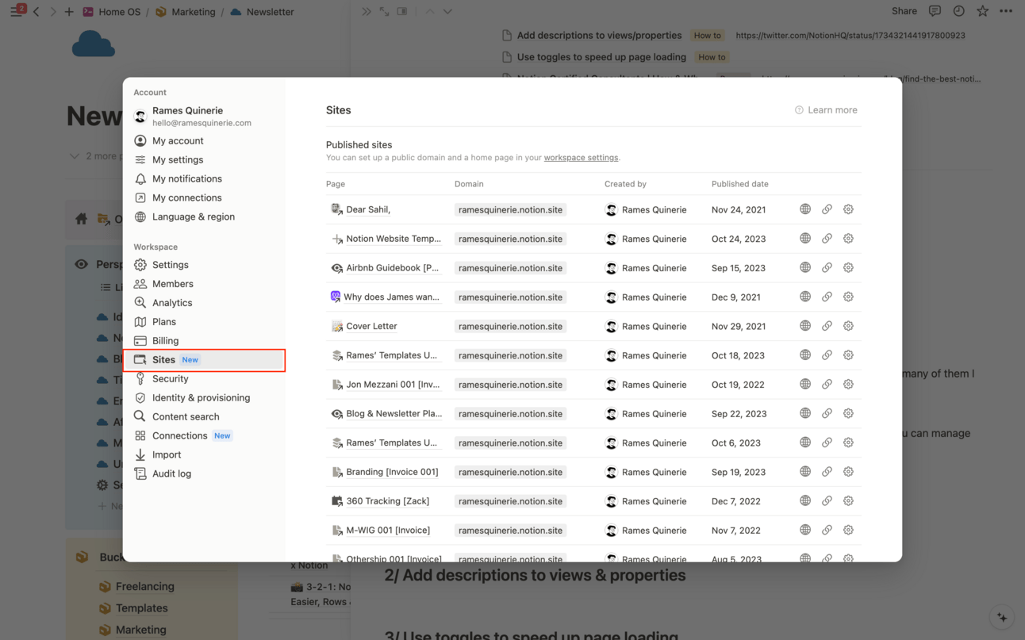The height and width of the screenshot is (640, 1025).
Task: Open page history clock icon
Action: 958,11
